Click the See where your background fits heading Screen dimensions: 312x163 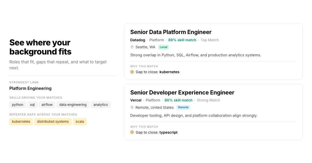pos(40,47)
